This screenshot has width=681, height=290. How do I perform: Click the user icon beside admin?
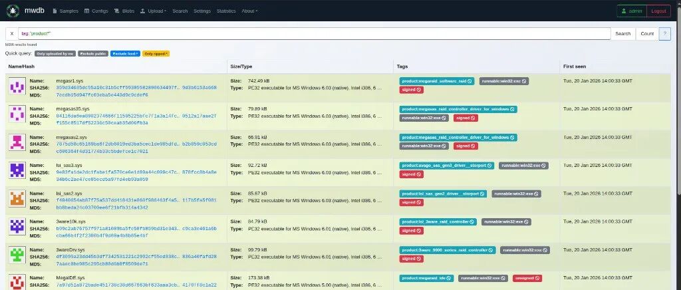click(624, 11)
